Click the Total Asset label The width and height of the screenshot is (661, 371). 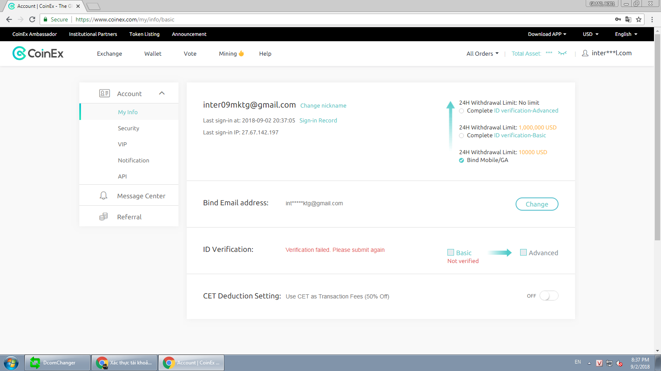(x=526, y=54)
